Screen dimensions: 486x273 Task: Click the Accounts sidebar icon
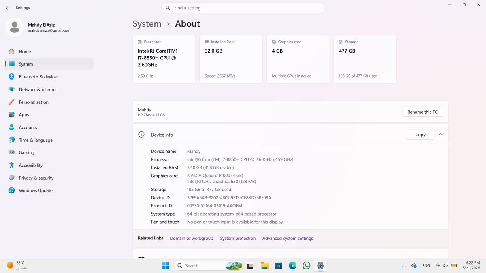point(11,127)
